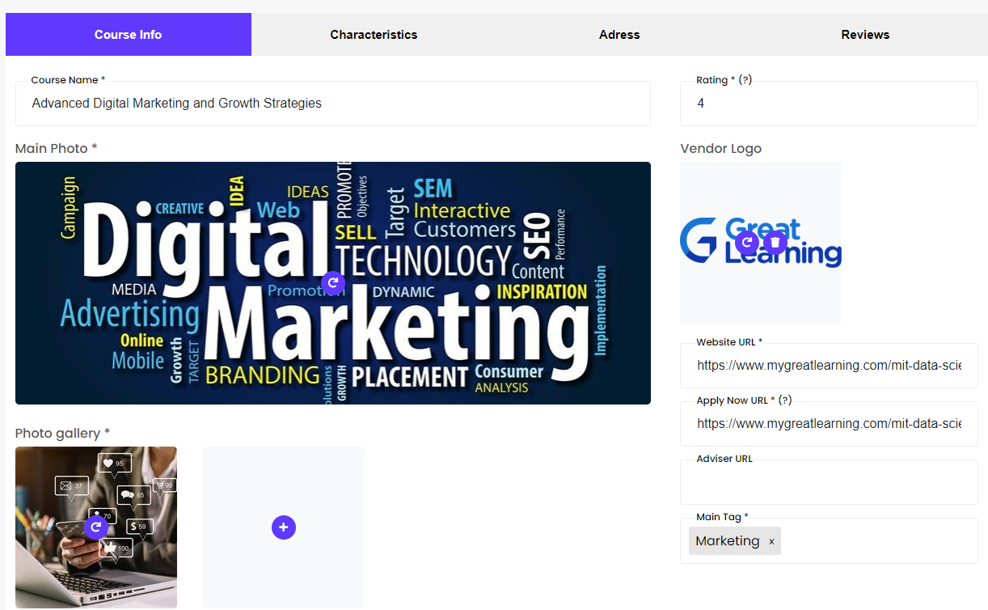
Task: Select the Reviews tab
Action: (865, 35)
